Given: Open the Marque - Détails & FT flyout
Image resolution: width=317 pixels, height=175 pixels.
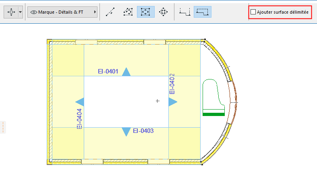Looking at the screenshot, I should coord(62,12).
